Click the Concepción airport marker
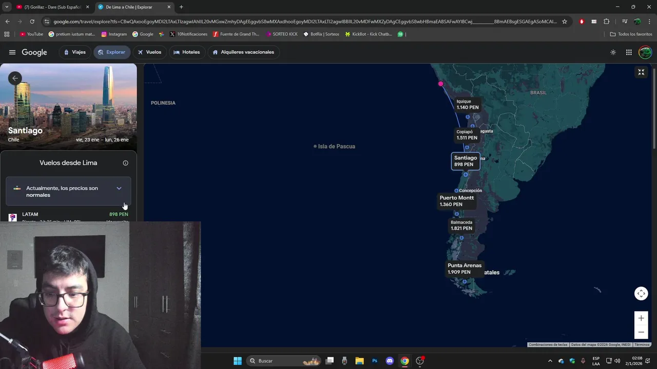This screenshot has height=369, width=657. coord(456,191)
